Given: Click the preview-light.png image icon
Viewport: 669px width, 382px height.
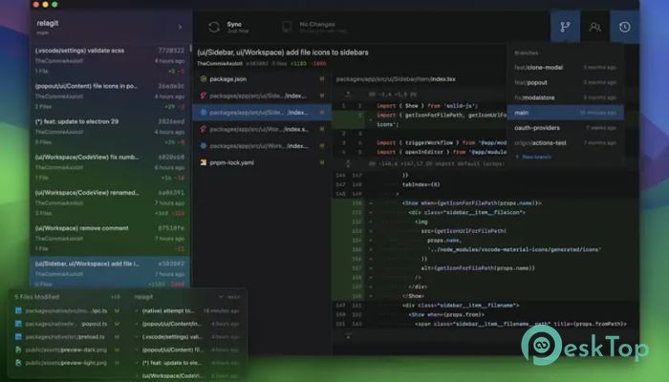Looking at the screenshot, I should pos(18,363).
